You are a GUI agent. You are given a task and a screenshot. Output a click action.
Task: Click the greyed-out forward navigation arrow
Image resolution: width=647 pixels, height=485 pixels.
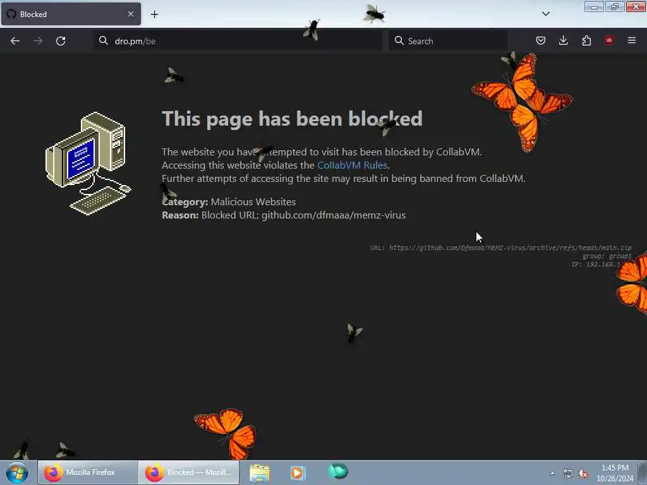38,41
